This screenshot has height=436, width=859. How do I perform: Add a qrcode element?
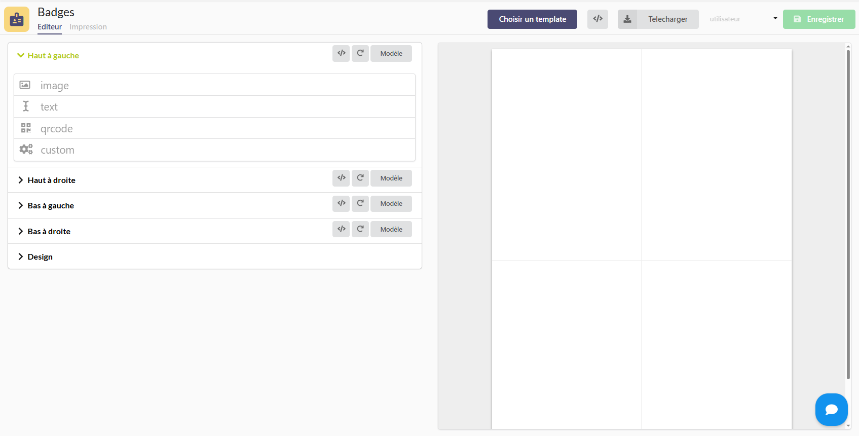click(x=57, y=129)
